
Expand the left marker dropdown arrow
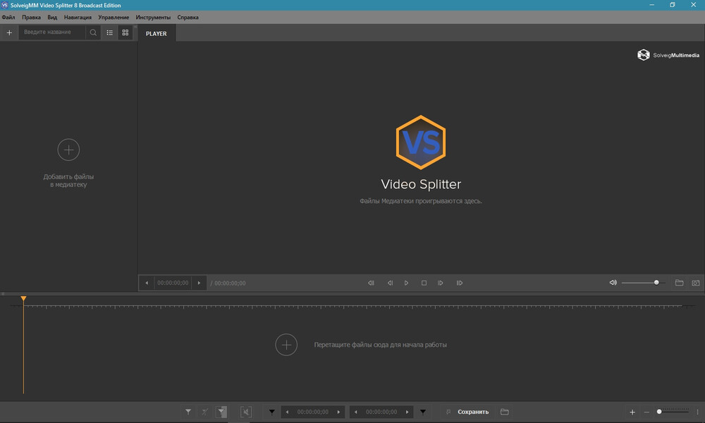(x=272, y=412)
